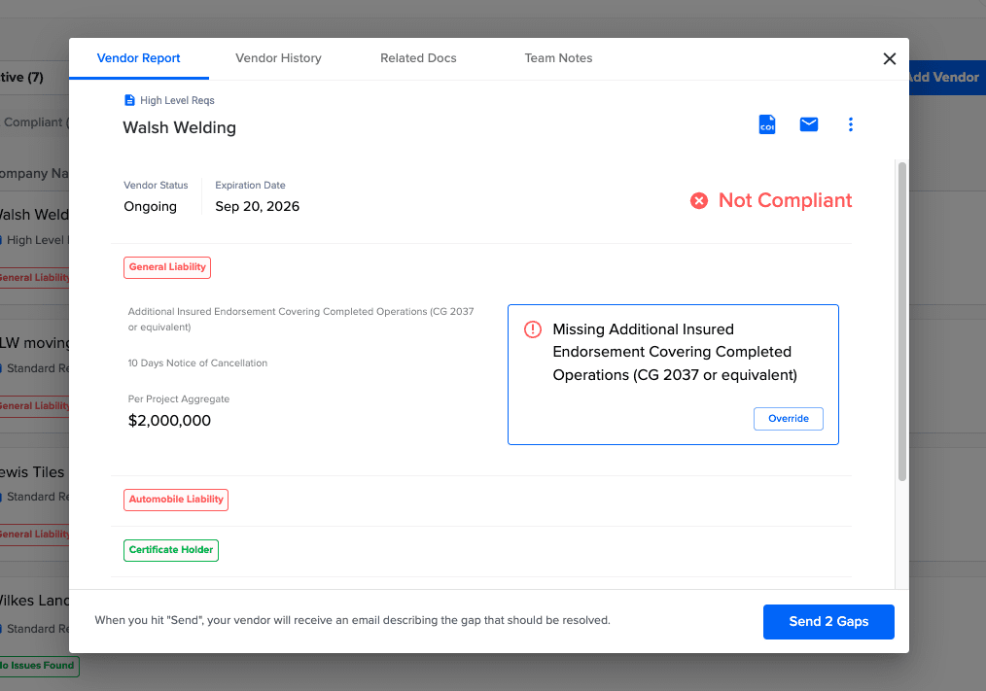Collapse the General Liability section tag
Screen dimensions: 986x691
(167, 267)
